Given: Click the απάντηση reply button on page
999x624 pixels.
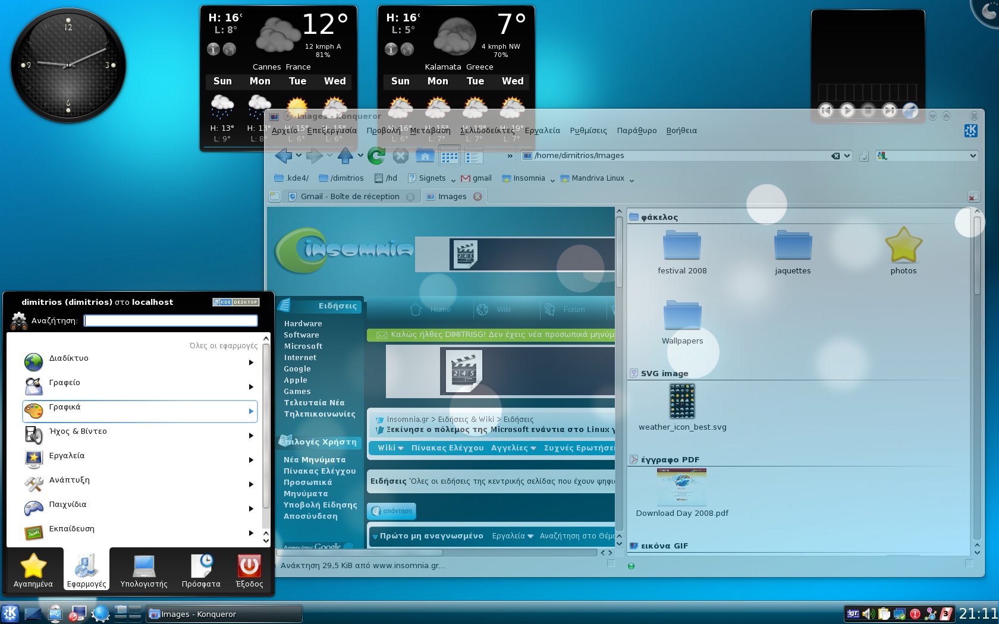Looking at the screenshot, I should point(392,511).
